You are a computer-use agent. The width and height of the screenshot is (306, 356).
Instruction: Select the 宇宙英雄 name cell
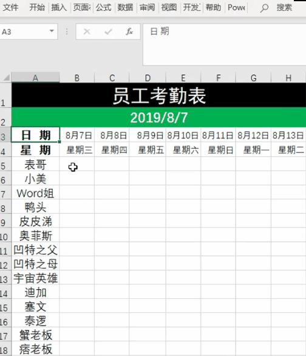click(36, 278)
